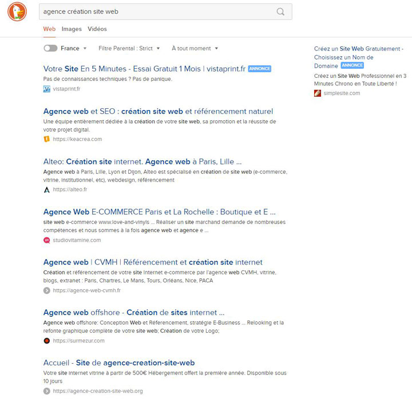Click the snippet "Agence web à Paris, Lille, Lyon"
The width and height of the screenshot is (412, 401).
click(x=165, y=176)
